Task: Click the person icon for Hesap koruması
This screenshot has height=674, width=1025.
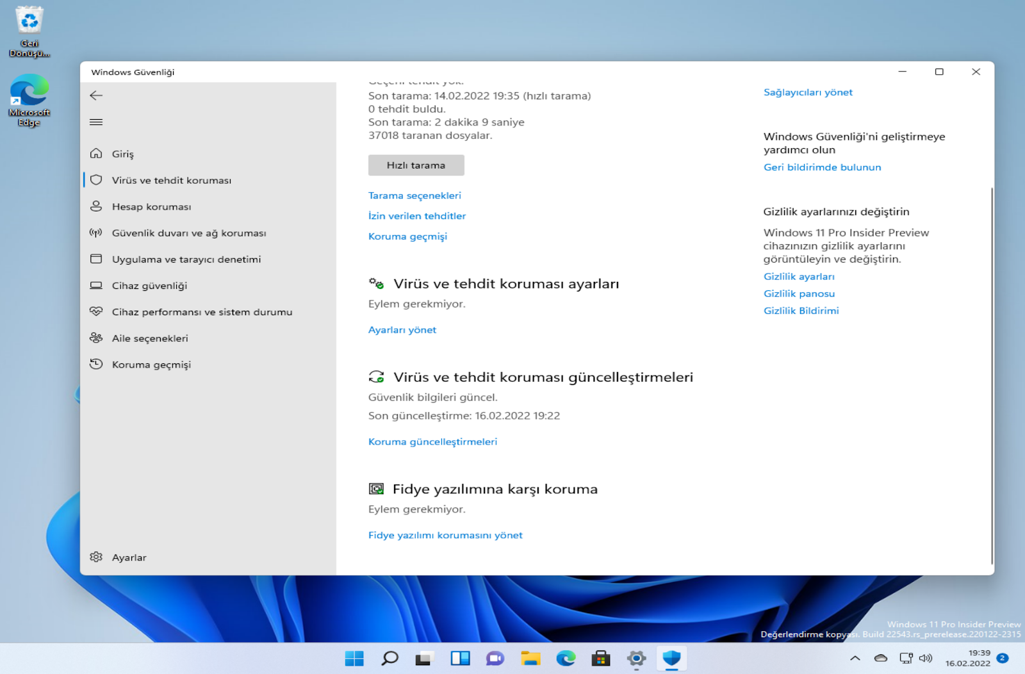Action: click(96, 206)
